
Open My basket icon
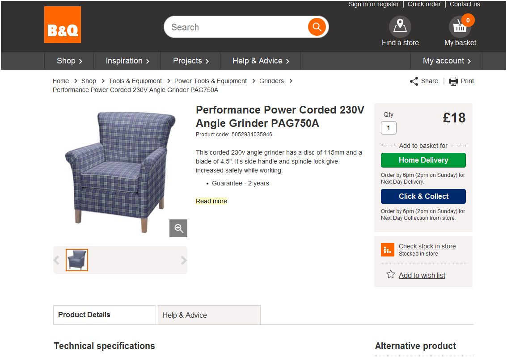pos(460,26)
